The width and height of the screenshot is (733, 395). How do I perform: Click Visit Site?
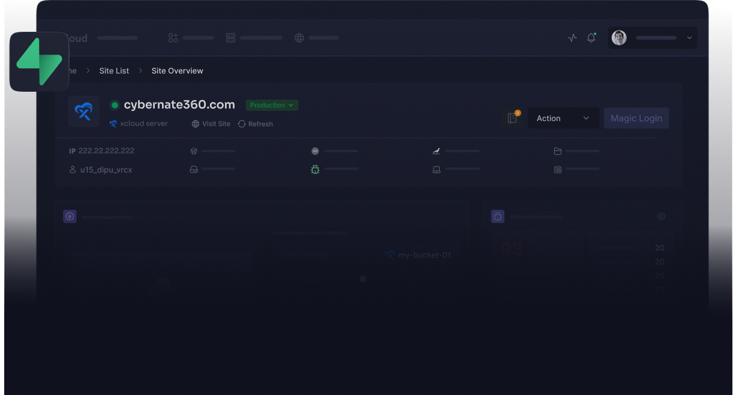(211, 124)
